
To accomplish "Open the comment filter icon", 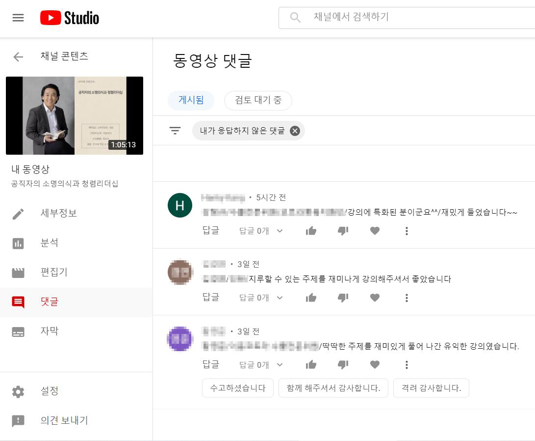I will click(x=175, y=131).
